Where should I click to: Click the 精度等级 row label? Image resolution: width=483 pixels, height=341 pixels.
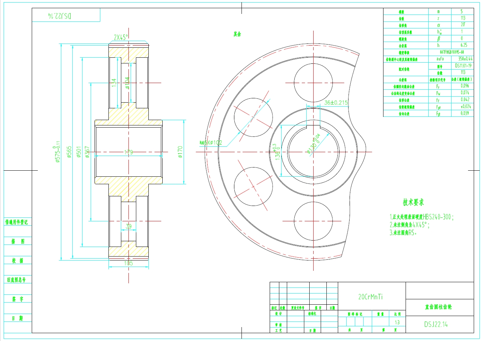coord(404,52)
